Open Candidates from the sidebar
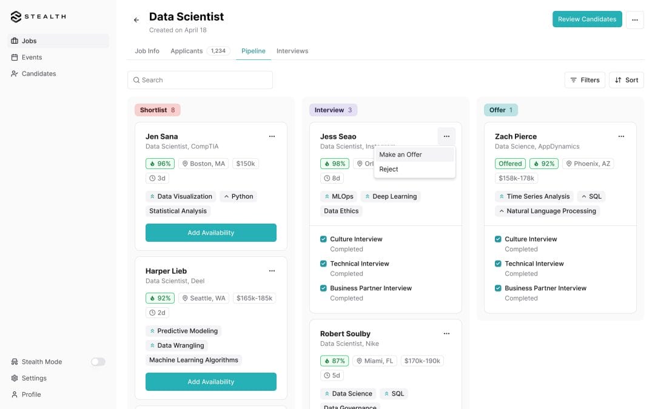Image resolution: width=655 pixels, height=409 pixels. point(38,73)
